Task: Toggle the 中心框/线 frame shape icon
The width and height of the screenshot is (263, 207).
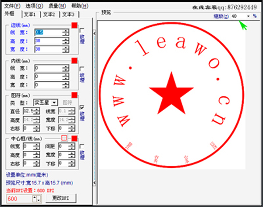Action: click(x=64, y=138)
